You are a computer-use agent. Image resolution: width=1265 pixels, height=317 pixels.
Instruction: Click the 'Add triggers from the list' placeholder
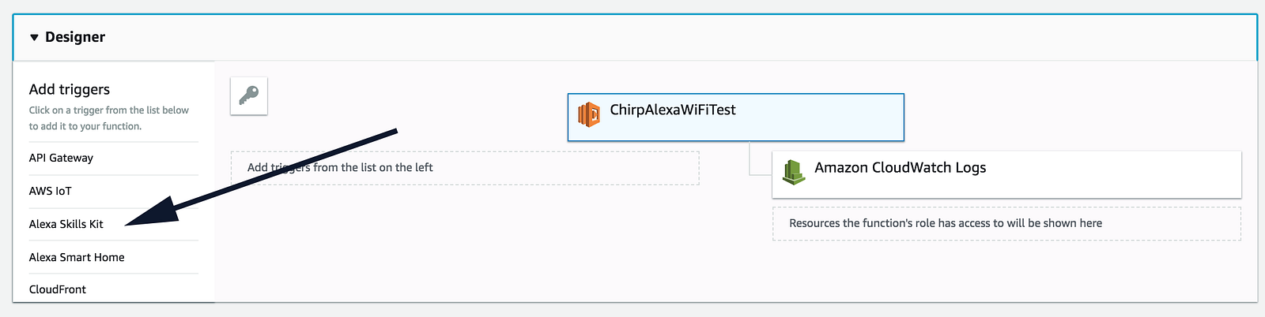coord(465,168)
